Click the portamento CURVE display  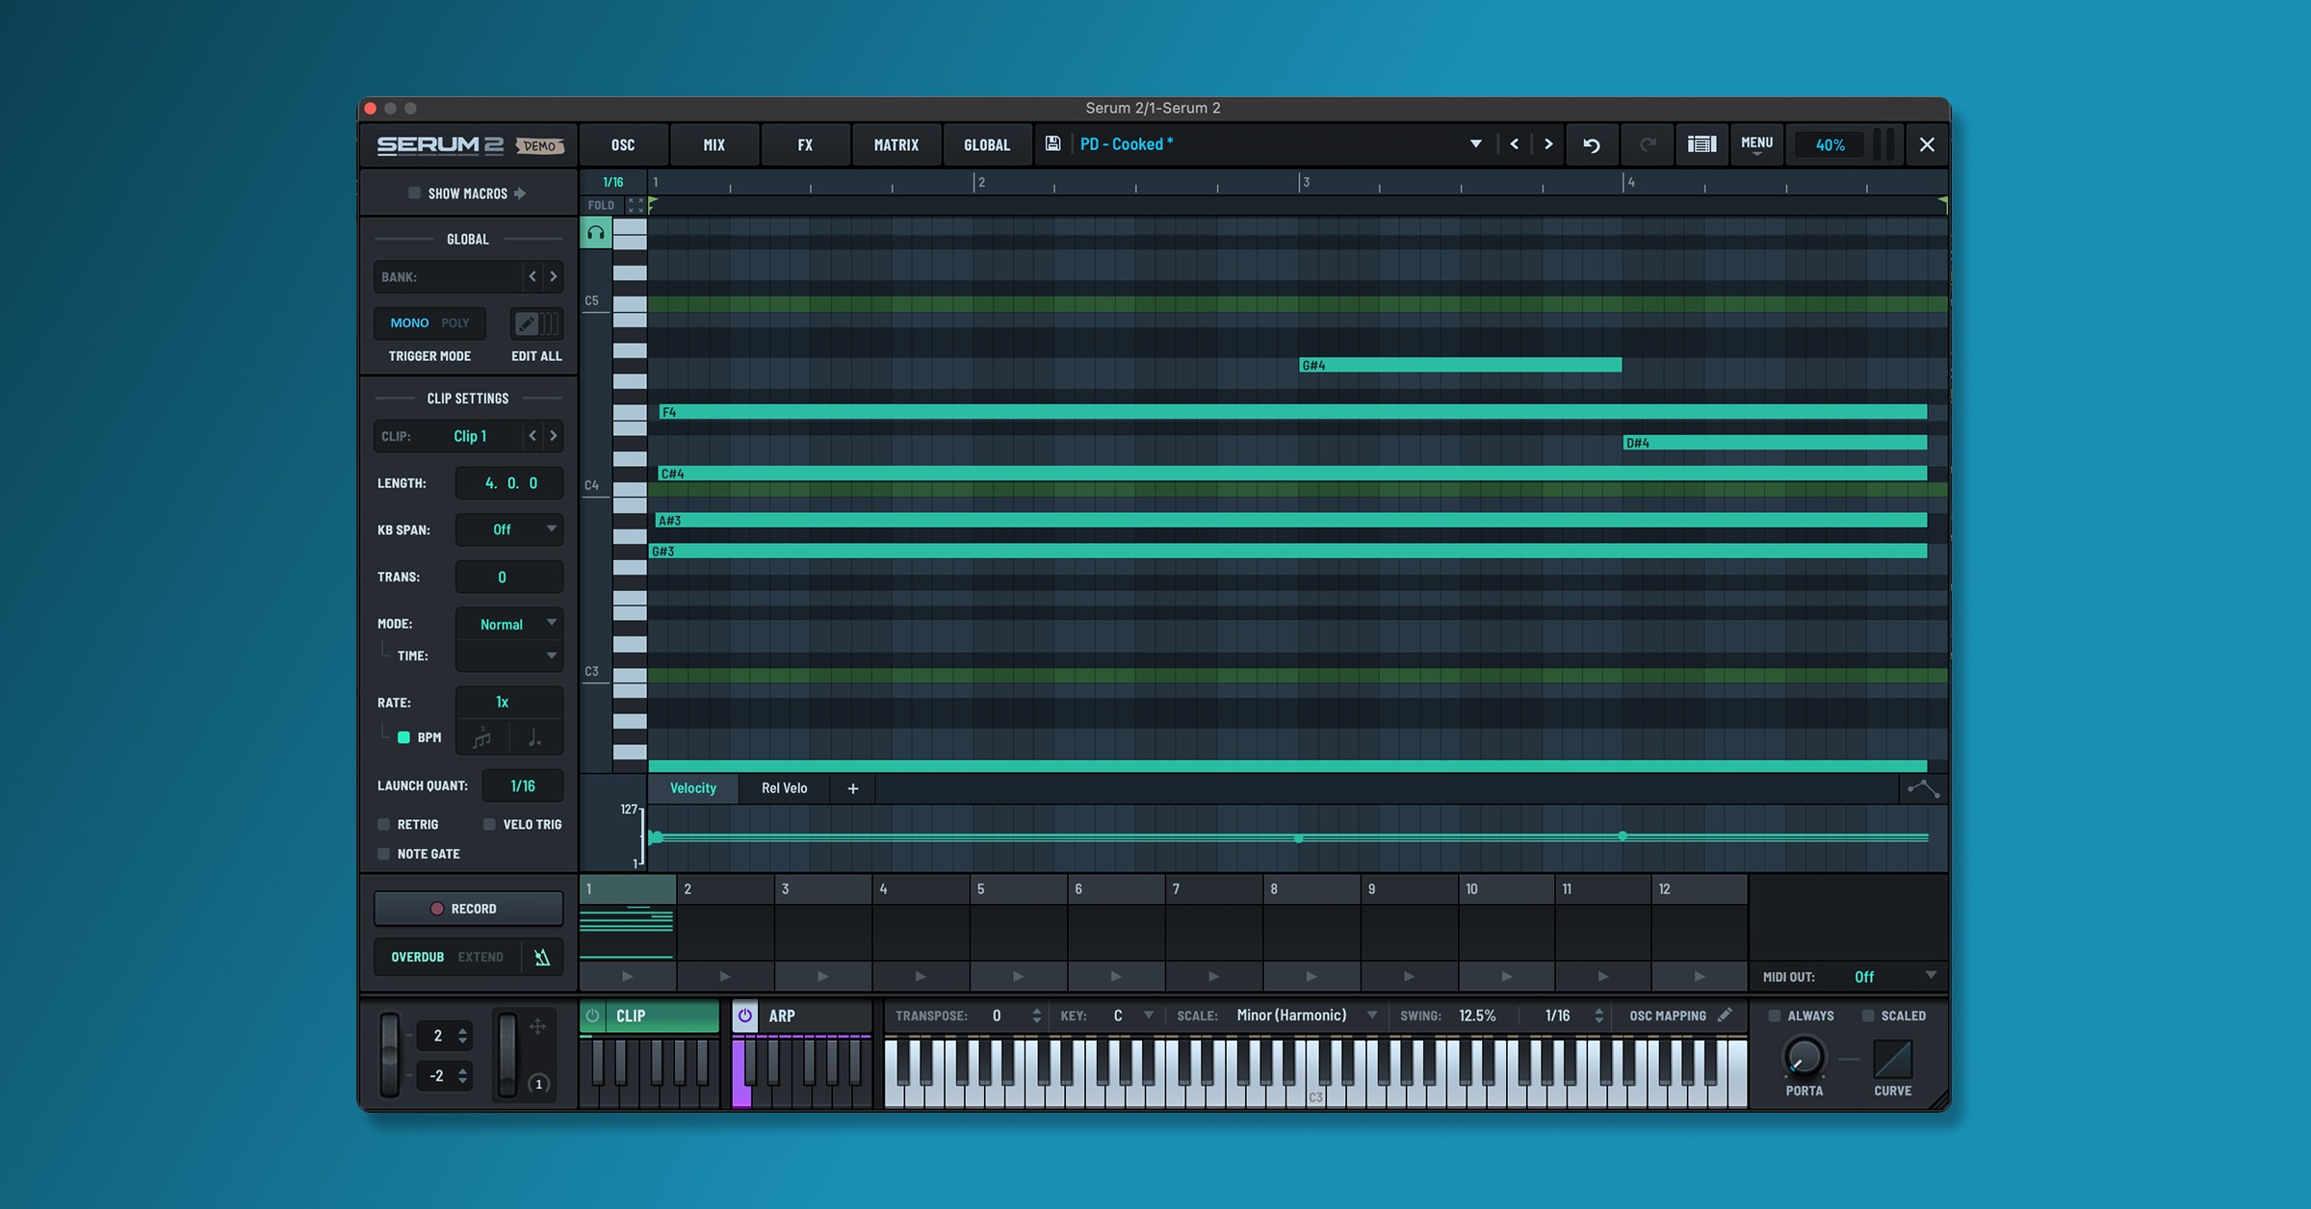(1892, 1059)
